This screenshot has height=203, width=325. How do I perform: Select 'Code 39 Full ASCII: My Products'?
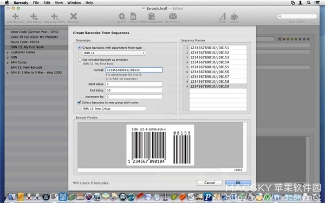[x=36, y=37]
